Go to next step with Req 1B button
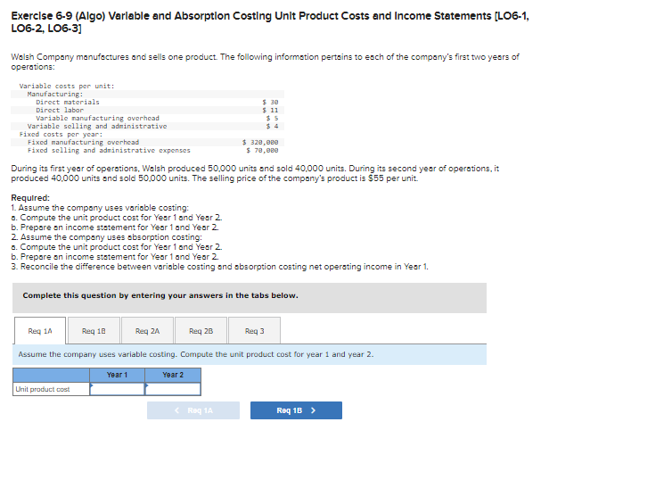The height and width of the screenshot is (480, 672). pyautogui.click(x=296, y=410)
